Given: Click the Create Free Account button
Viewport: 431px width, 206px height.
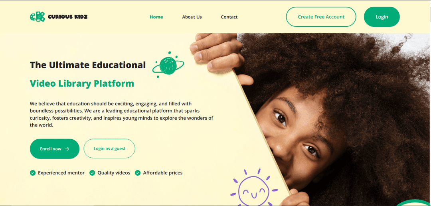Looking at the screenshot, I should click(321, 17).
